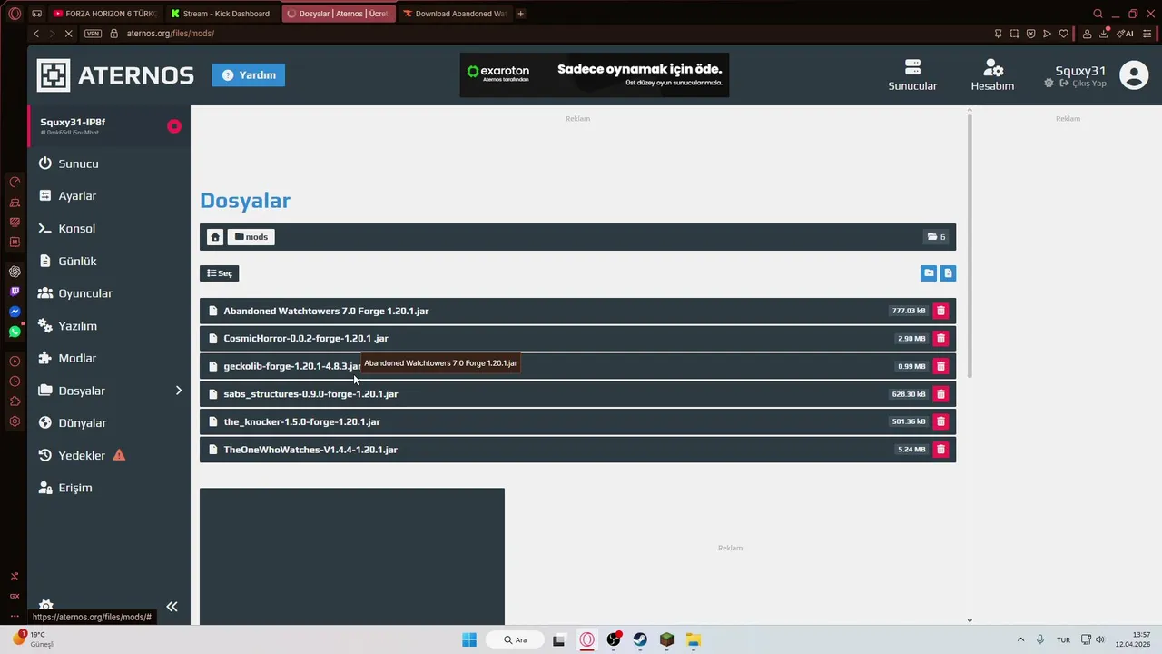Click the mods folder breadcrumb
Screen dimensions: 1162x654
(x=251, y=237)
